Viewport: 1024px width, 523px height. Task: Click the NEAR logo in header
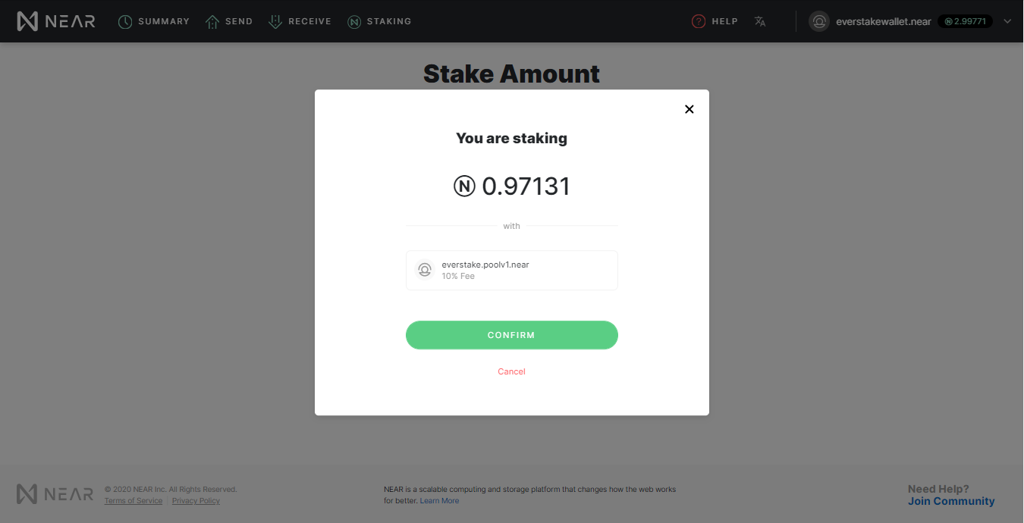[x=56, y=21]
